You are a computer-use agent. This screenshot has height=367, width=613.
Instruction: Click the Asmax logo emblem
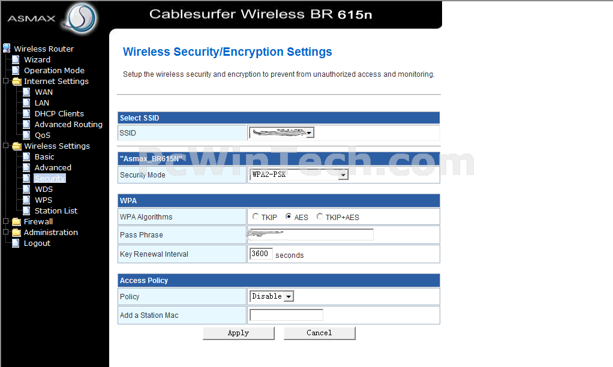point(81,18)
